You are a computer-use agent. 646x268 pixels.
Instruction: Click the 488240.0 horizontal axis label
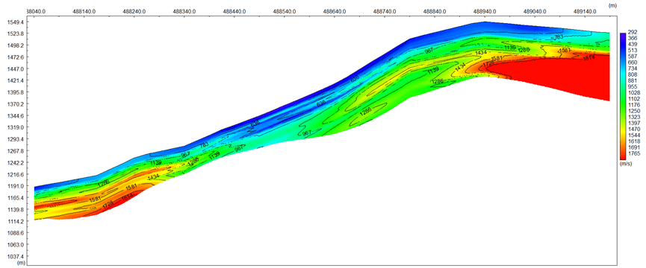click(x=134, y=12)
